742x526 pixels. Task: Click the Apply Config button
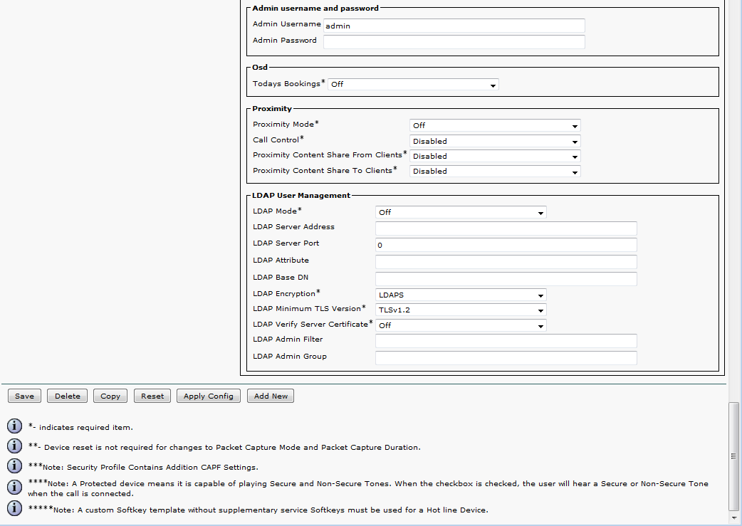(x=209, y=396)
